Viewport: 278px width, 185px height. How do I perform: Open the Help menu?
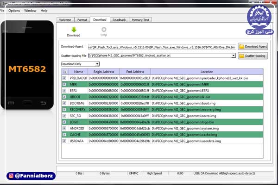tap(44, 11)
